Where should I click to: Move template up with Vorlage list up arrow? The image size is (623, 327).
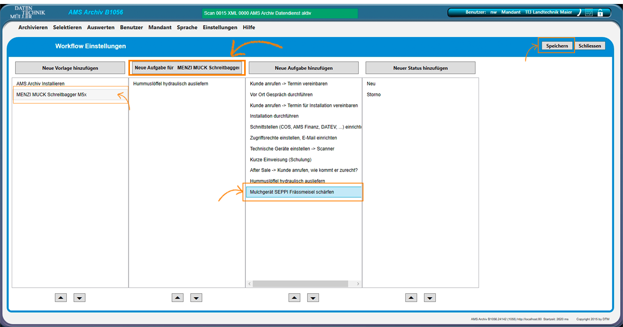pos(61,298)
